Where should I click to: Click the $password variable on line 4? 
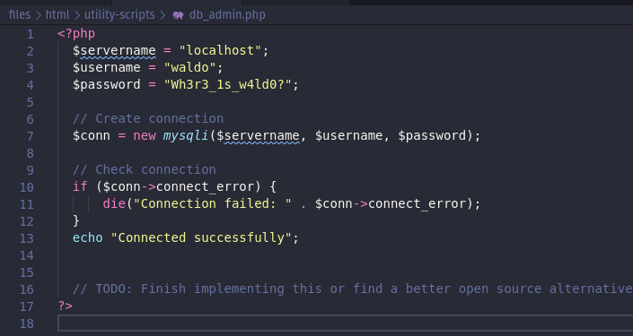[107, 84]
